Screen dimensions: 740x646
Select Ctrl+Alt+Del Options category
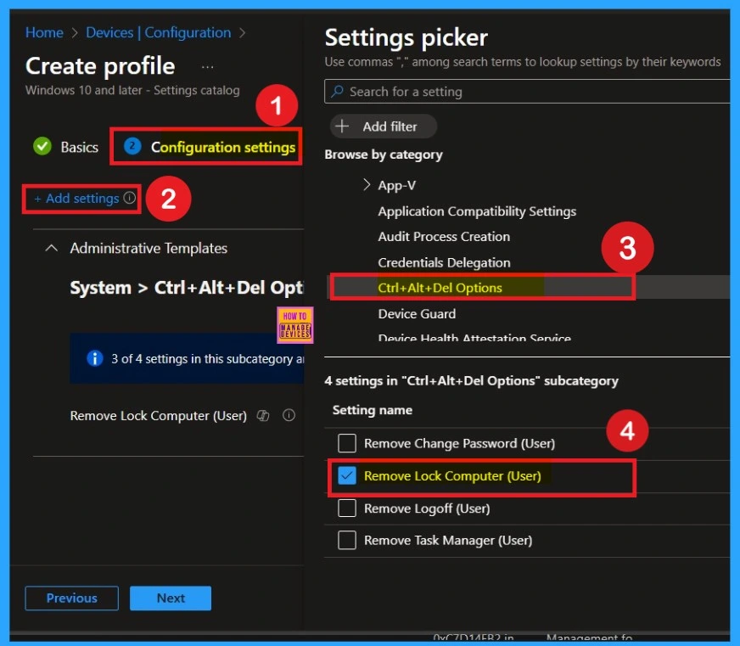pyautogui.click(x=440, y=288)
